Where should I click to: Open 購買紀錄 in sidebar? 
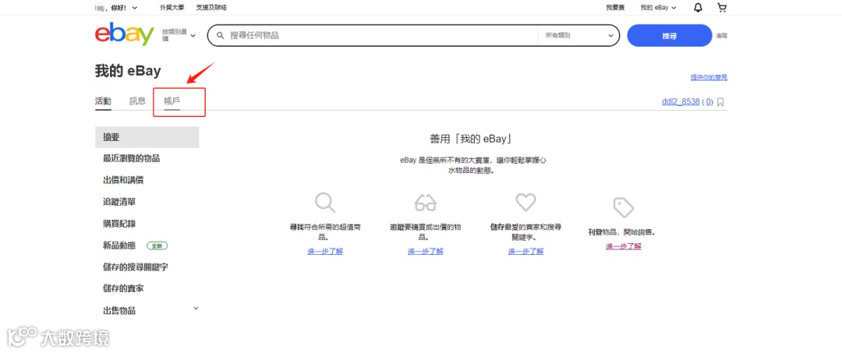(119, 223)
